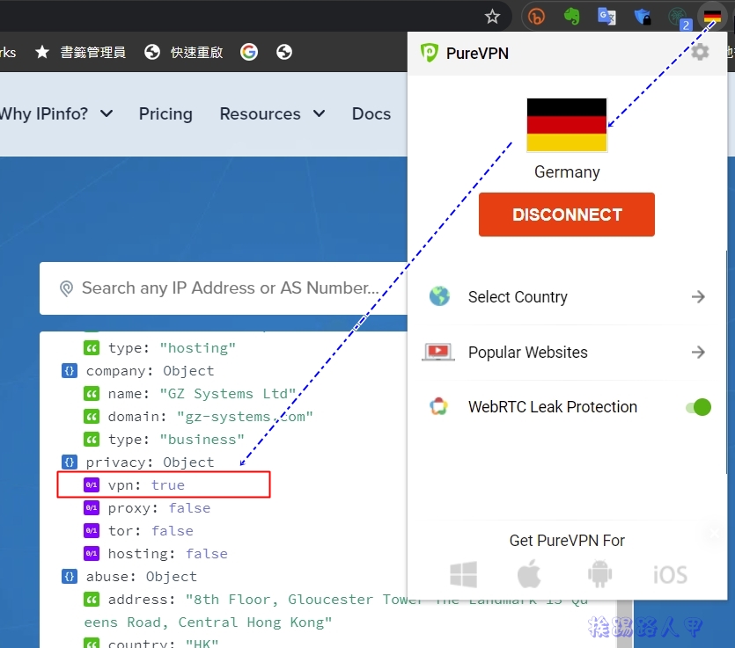735x648 pixels.
Task: Select the type "business" row
Action: tap(164, 439)
